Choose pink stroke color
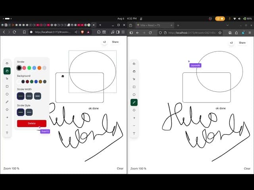The height and width of the screenshot is (190, 254). click(x=24, y=68)
